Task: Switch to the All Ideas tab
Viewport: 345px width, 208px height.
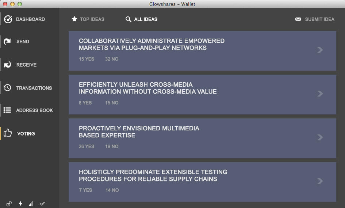Action: pos(141,19)
